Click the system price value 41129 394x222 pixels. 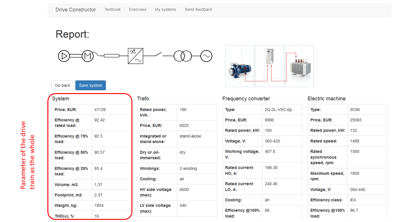[x=100, y=109]
